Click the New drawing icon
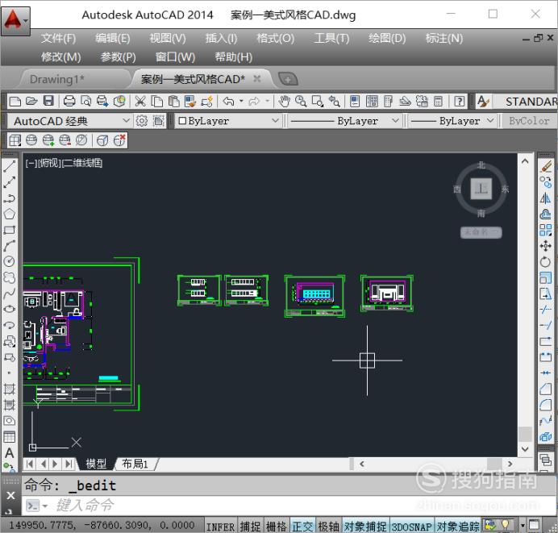Screen dimensions: 558x533 tap(15, 102)
